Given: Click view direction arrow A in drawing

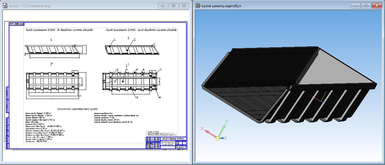Looking at the screenshot, I should tap(52, 64).
